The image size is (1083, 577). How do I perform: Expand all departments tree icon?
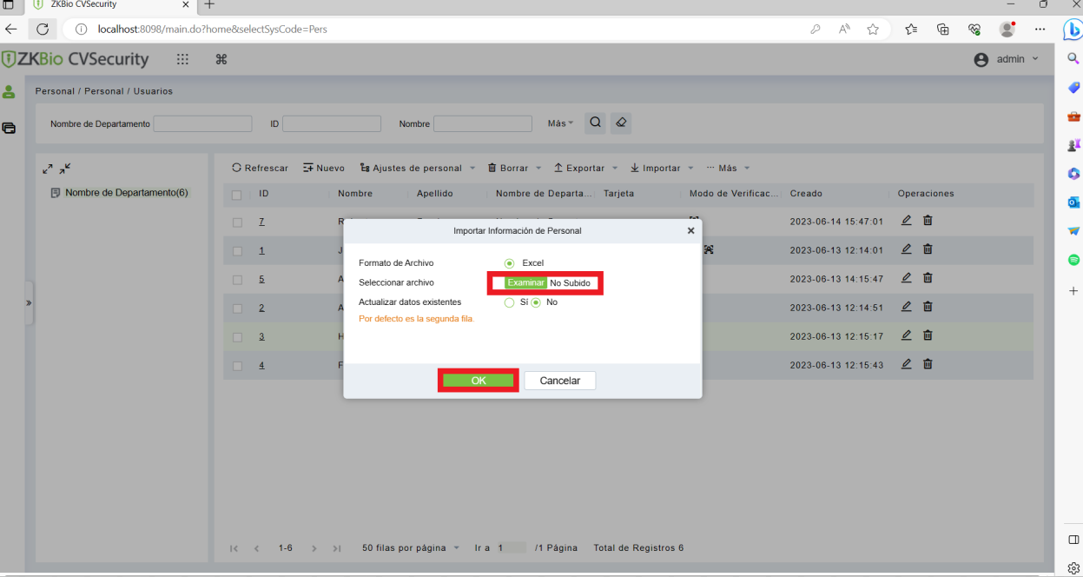tap(48, 169)
